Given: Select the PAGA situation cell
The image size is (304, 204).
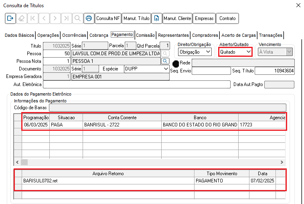Looking at the screenshot, I should [x=66, y=125].
